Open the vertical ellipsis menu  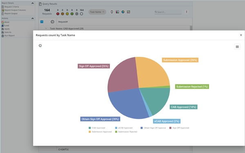(187, 12)
